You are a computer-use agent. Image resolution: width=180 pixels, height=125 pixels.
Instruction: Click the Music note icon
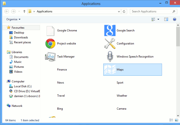[x=11, y=62]
